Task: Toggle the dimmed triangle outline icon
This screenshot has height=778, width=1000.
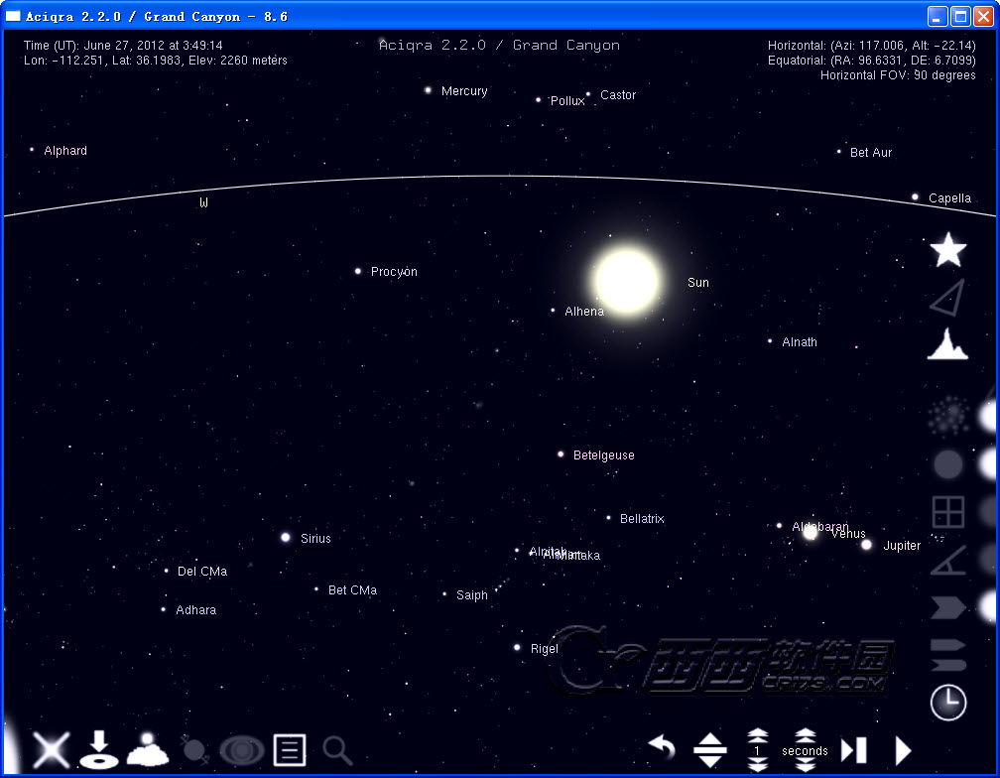Action: [x=947, y=298]
